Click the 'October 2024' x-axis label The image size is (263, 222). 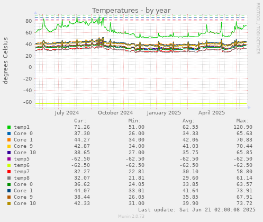pyautogui.click(x=115, y=113)
